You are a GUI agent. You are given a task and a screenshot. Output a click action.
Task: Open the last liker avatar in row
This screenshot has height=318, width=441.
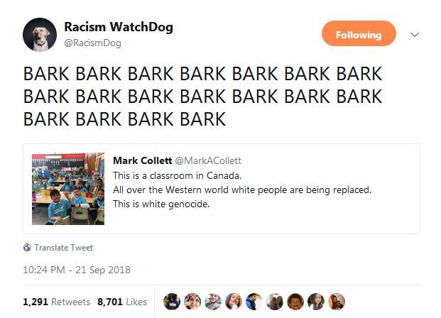pyautogui.click(x=337, y=302)
